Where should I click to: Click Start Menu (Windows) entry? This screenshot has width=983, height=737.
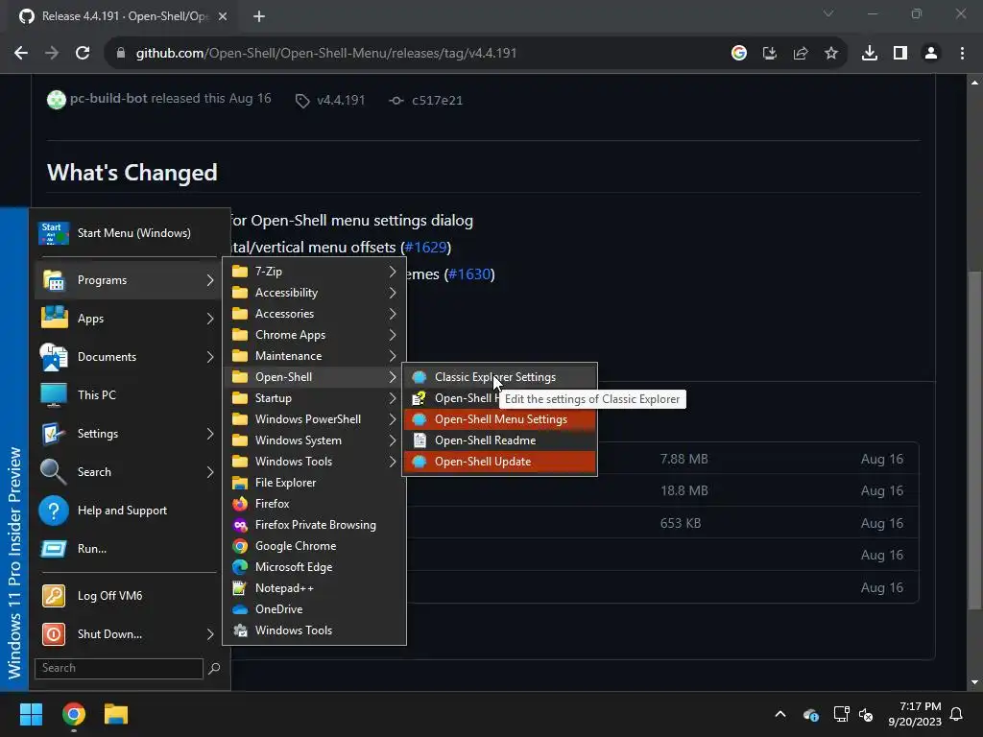pyautogui.click(x=130, y=233)
